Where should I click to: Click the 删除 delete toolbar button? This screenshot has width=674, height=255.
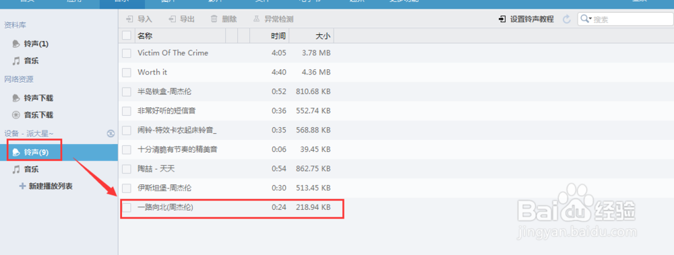point(224,19)
